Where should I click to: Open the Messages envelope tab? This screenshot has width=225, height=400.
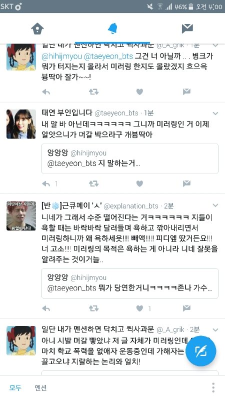pos(187,28)
